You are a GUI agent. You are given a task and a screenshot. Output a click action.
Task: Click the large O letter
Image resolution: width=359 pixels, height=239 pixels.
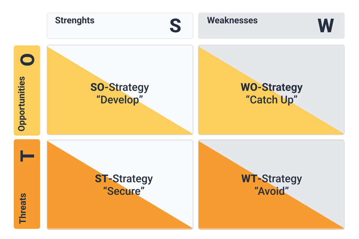(27, 60)
